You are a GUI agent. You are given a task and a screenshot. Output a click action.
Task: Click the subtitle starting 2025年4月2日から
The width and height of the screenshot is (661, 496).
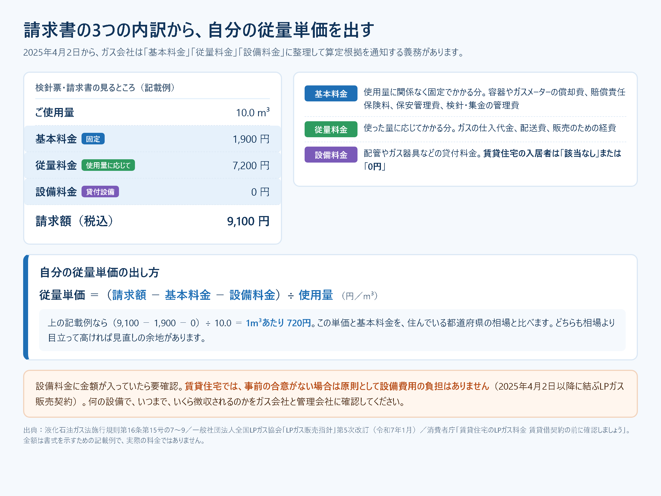[244, 52]
